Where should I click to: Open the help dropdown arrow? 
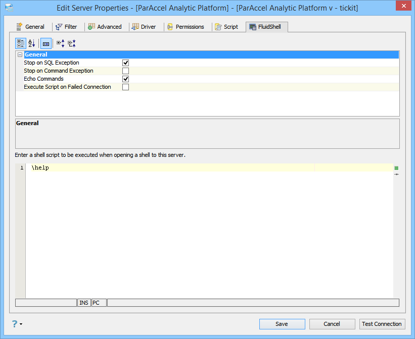tap(21, 324)
